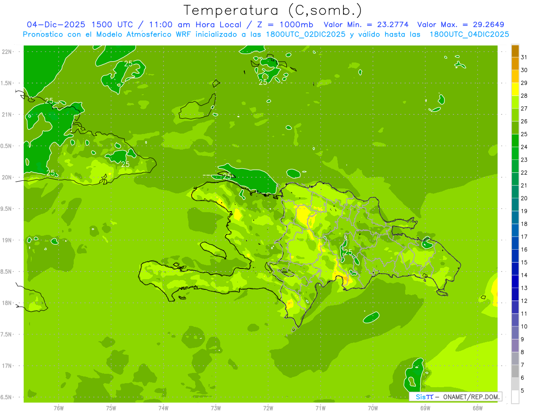Click the '69W' longitude label
This screenshot has height=414, width=536.
[x=425, y=408]
